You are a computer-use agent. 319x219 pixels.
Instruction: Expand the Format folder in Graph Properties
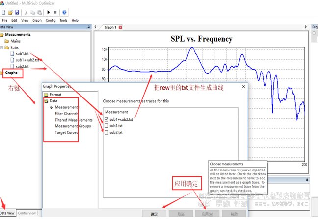[x=47, y=94]
